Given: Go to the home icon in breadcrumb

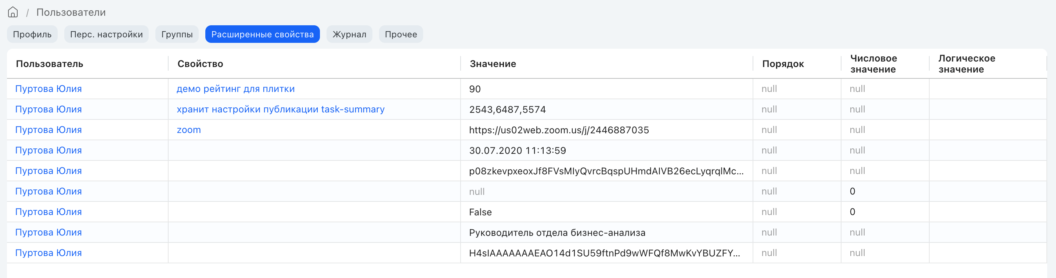Looking at the screenshot, I should pos(13,12).
